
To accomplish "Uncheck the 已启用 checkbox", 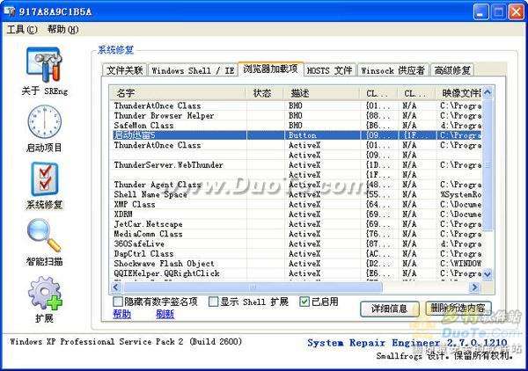I will [x=304, y=302].
